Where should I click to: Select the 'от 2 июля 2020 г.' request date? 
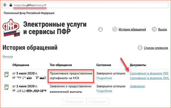pos(25,86)
